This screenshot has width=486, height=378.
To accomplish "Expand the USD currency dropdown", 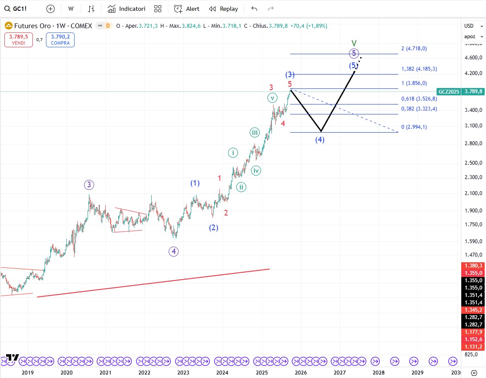I will point(469,26).
